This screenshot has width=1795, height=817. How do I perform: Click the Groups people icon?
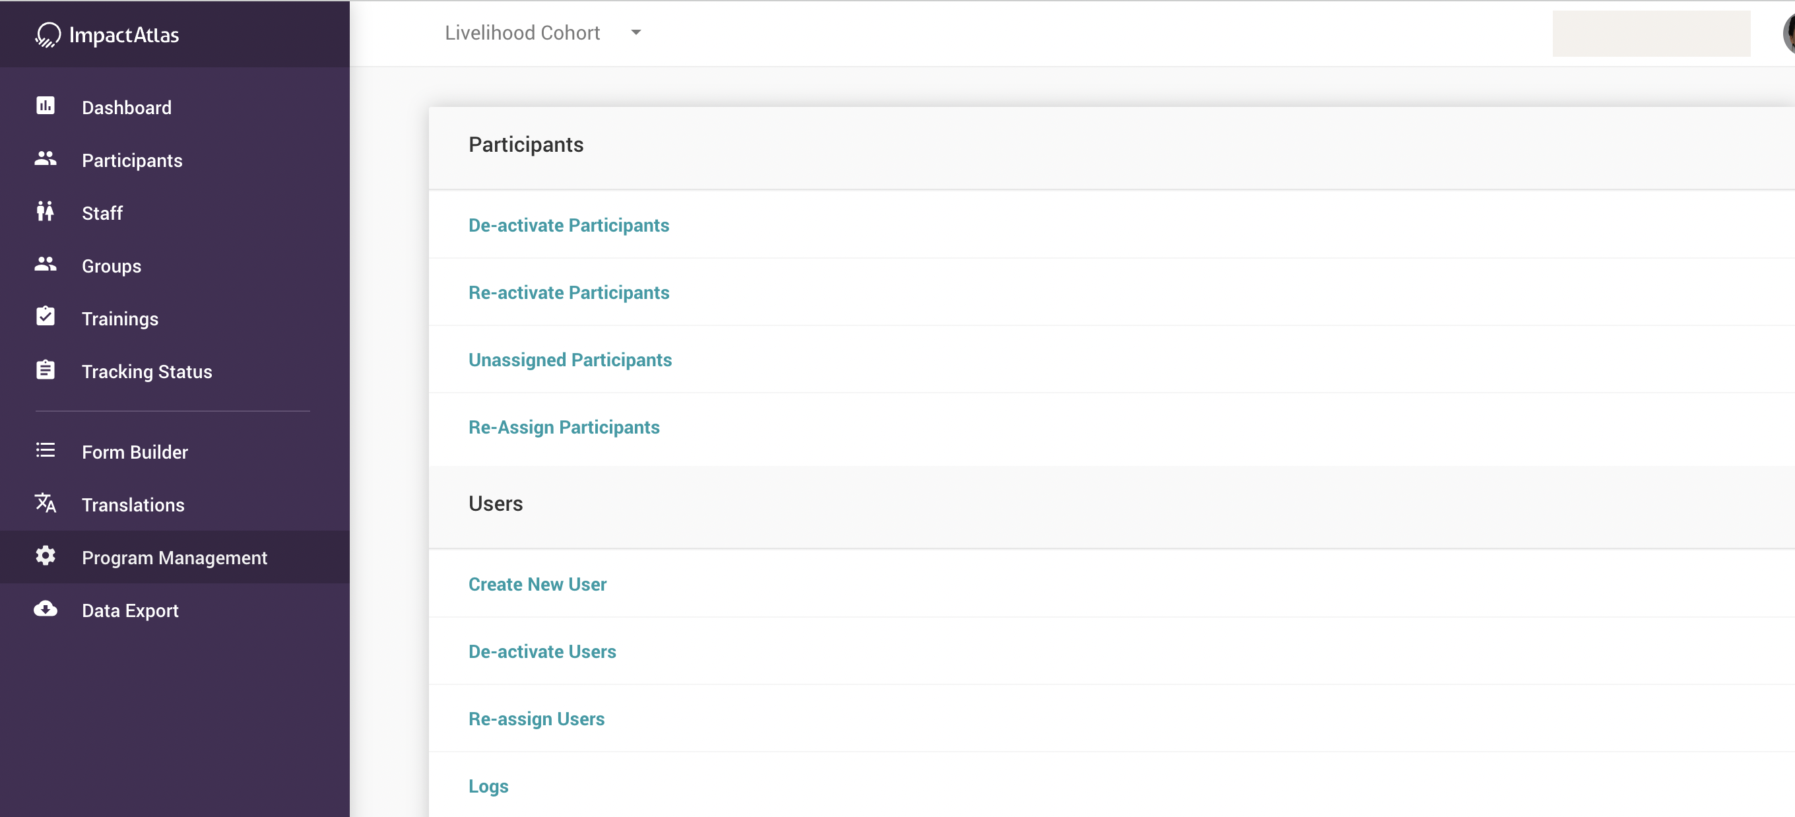[46, 264]
